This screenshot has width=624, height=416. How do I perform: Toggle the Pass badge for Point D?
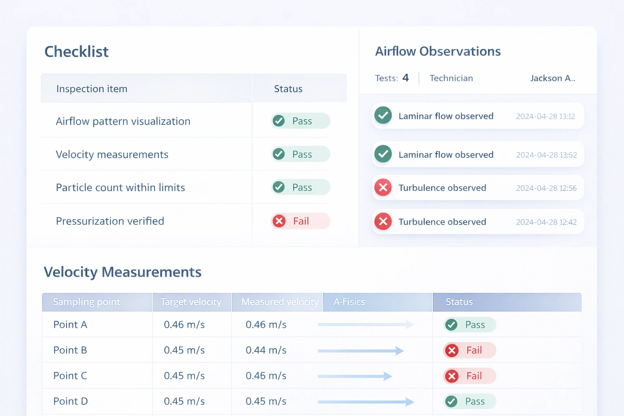pos(469,401)
